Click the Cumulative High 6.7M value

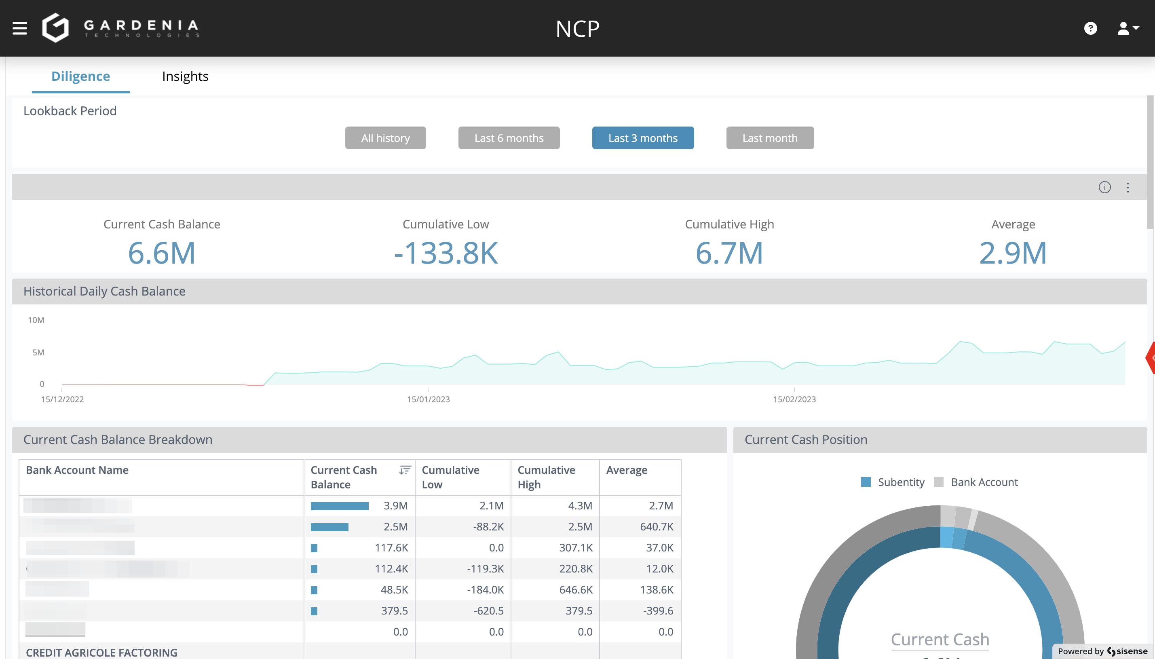point(729,253)
